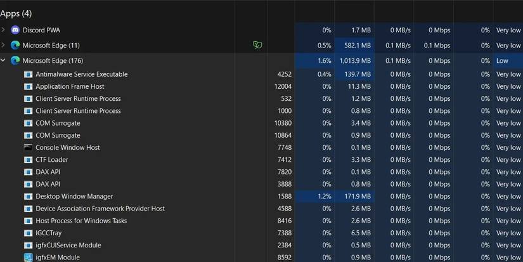Select the Host Process for Windows Tasks

pos(81,221)
